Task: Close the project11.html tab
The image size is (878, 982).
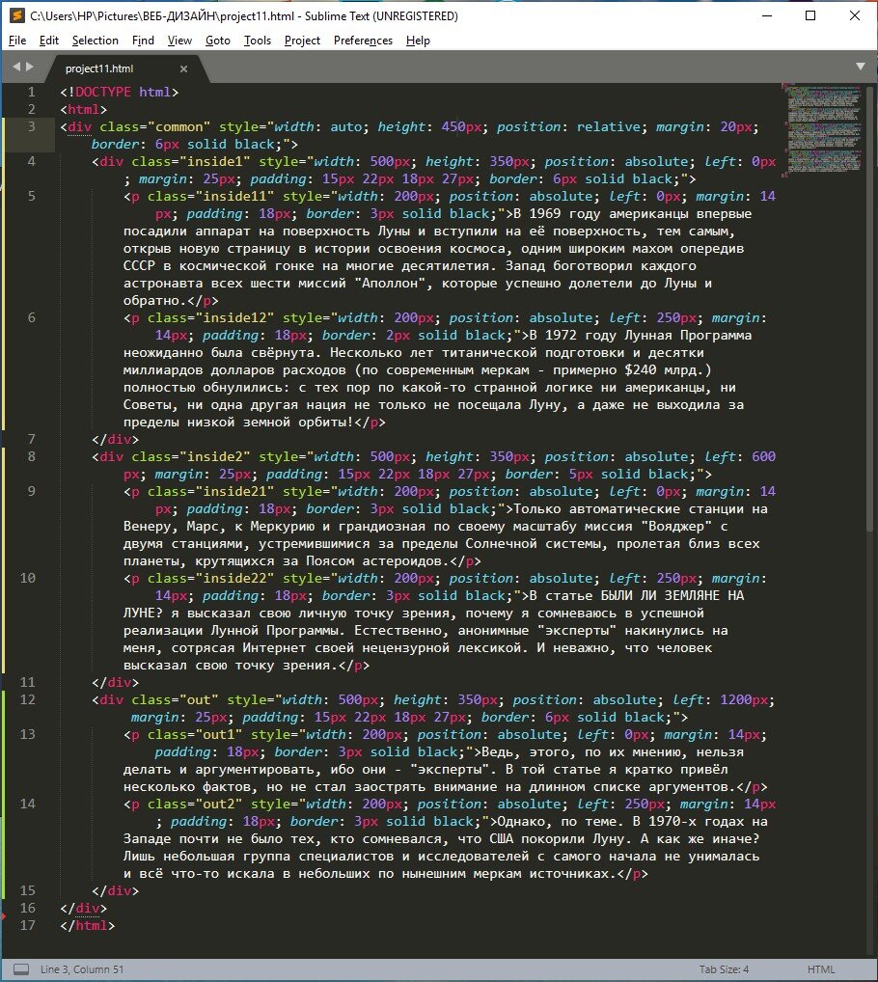Action: [183, 68]
